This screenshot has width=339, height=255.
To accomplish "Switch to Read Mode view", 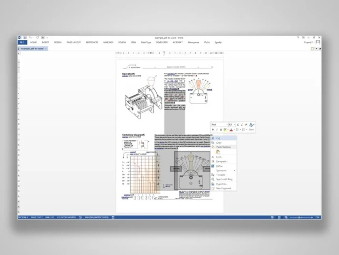I will (x=272, y=217).
